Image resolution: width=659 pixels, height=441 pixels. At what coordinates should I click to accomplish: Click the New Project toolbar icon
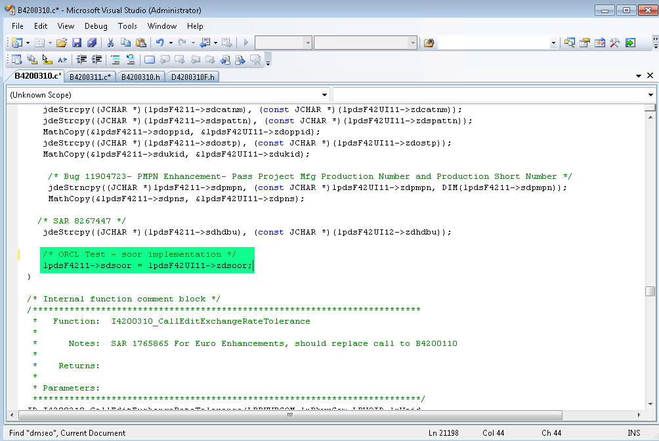coord(17,43)
